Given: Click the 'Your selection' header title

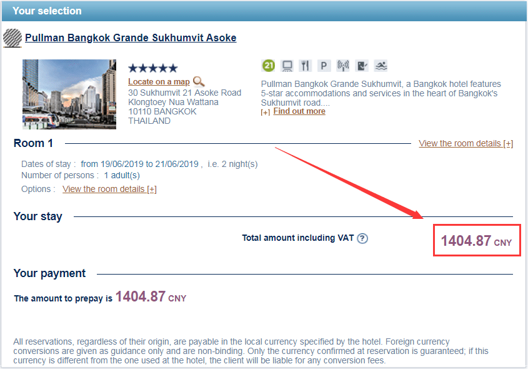Looking at the screenshot, I should coord(47,11).
